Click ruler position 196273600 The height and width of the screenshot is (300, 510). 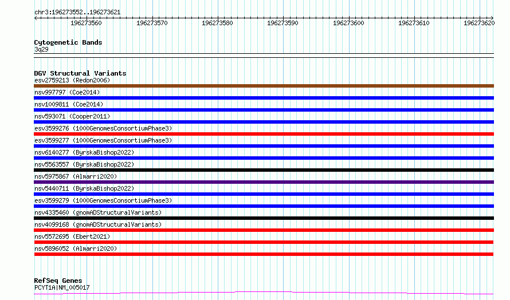[348, 23]
